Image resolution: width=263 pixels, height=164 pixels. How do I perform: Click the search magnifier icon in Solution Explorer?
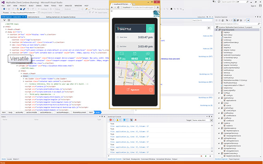pos(259,24)
